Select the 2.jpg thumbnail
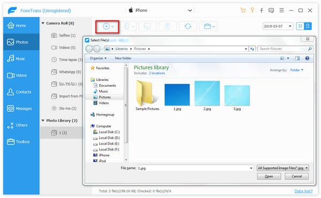Viewport: 321px width, 198px height. [x=207, y=96]
